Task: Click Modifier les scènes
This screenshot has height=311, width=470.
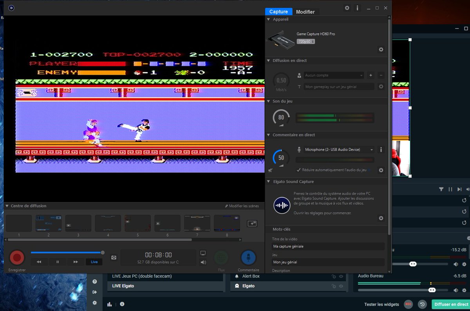Action: 242,206
